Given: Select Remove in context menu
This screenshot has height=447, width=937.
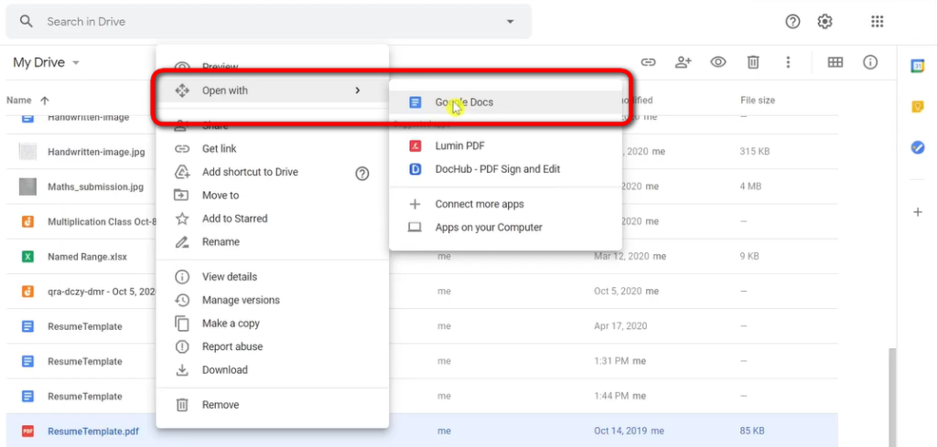Looking at the screenshot, I should 273,405.
